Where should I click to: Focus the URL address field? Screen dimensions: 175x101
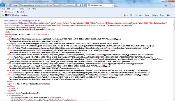pyautogui.click(x=44, y=5)
